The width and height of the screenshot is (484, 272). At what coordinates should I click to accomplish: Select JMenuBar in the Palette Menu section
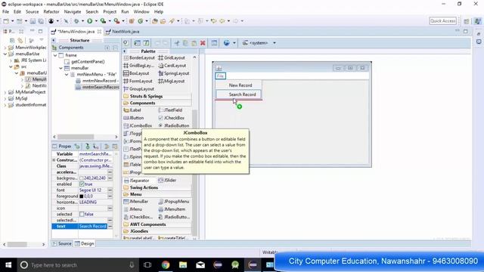136,202
